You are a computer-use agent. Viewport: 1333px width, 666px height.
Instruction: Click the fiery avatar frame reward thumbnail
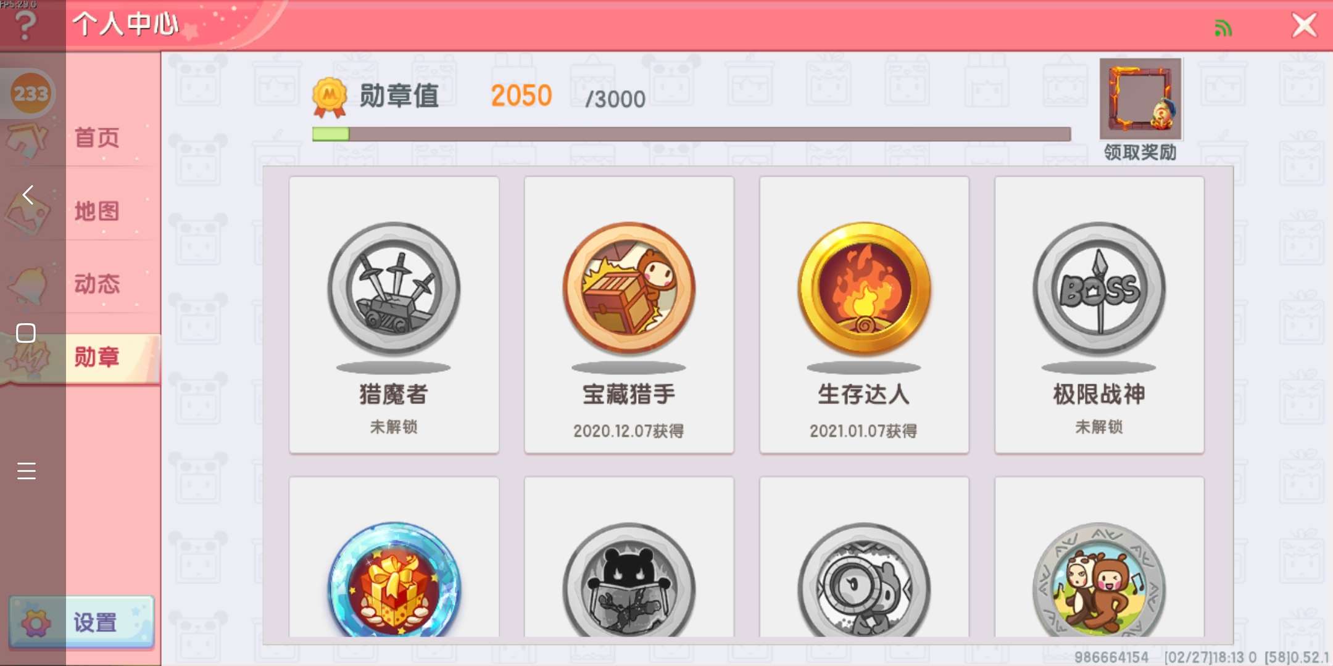pyautogui.click(x=1140, y=99)
